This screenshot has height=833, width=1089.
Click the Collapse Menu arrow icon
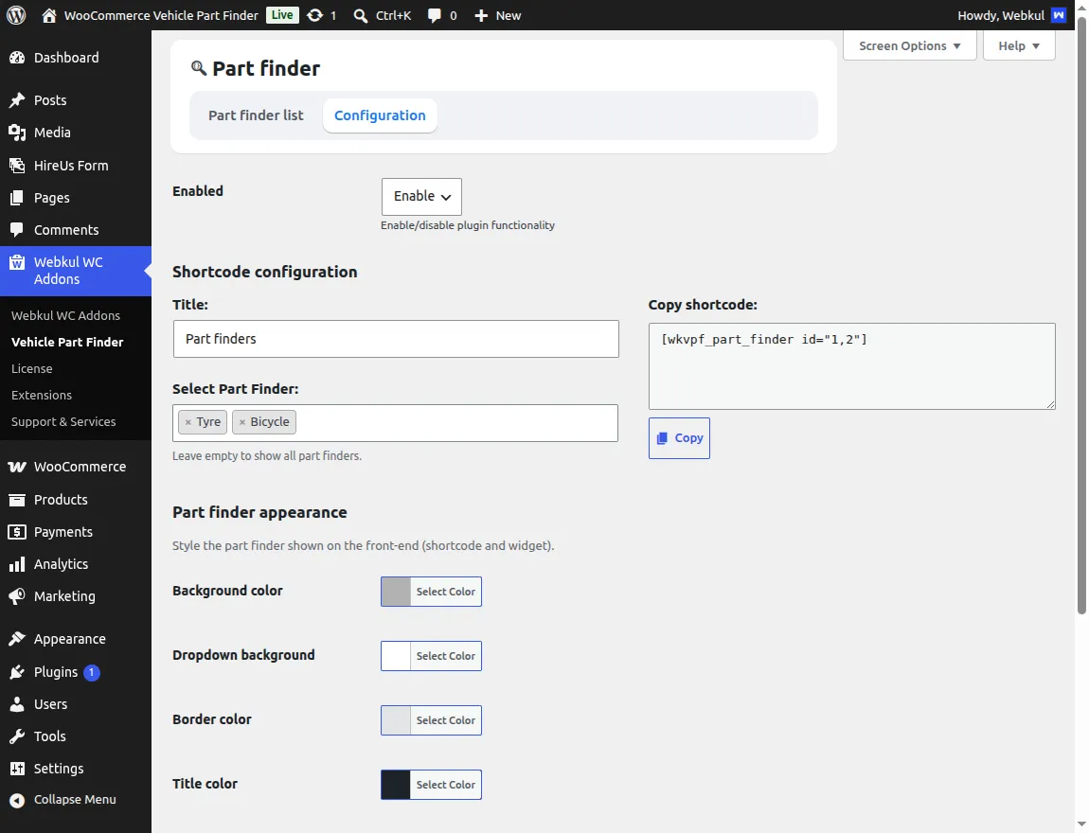[17, 800]
